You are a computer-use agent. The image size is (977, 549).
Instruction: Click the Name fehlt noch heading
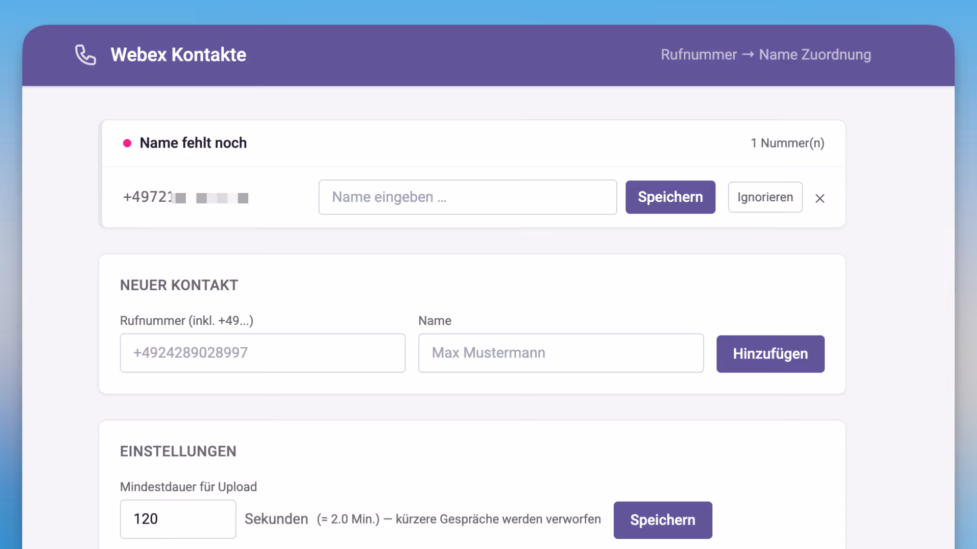pos(193,143)
